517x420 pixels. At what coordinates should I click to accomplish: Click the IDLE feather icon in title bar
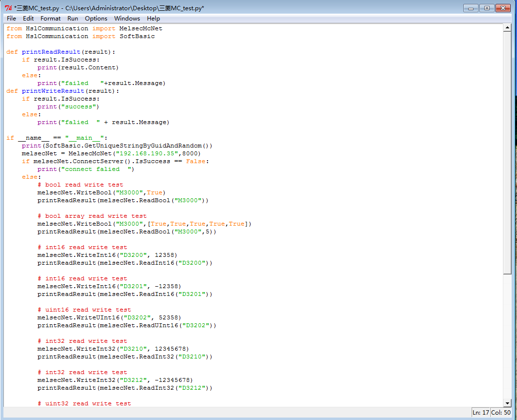[8, 8]
